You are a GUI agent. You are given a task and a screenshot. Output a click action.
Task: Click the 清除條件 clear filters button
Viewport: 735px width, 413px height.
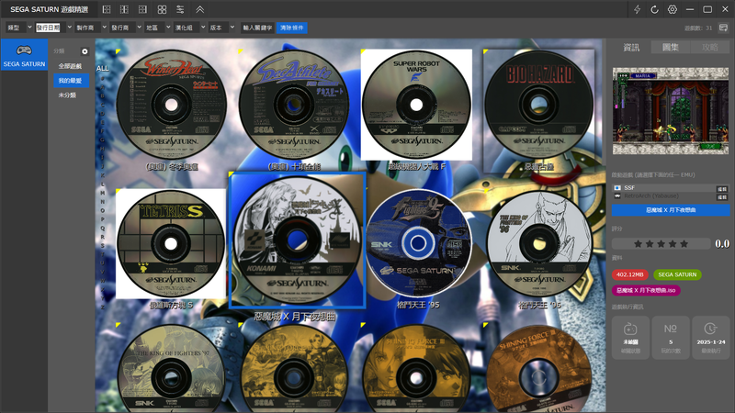point(292,28)
